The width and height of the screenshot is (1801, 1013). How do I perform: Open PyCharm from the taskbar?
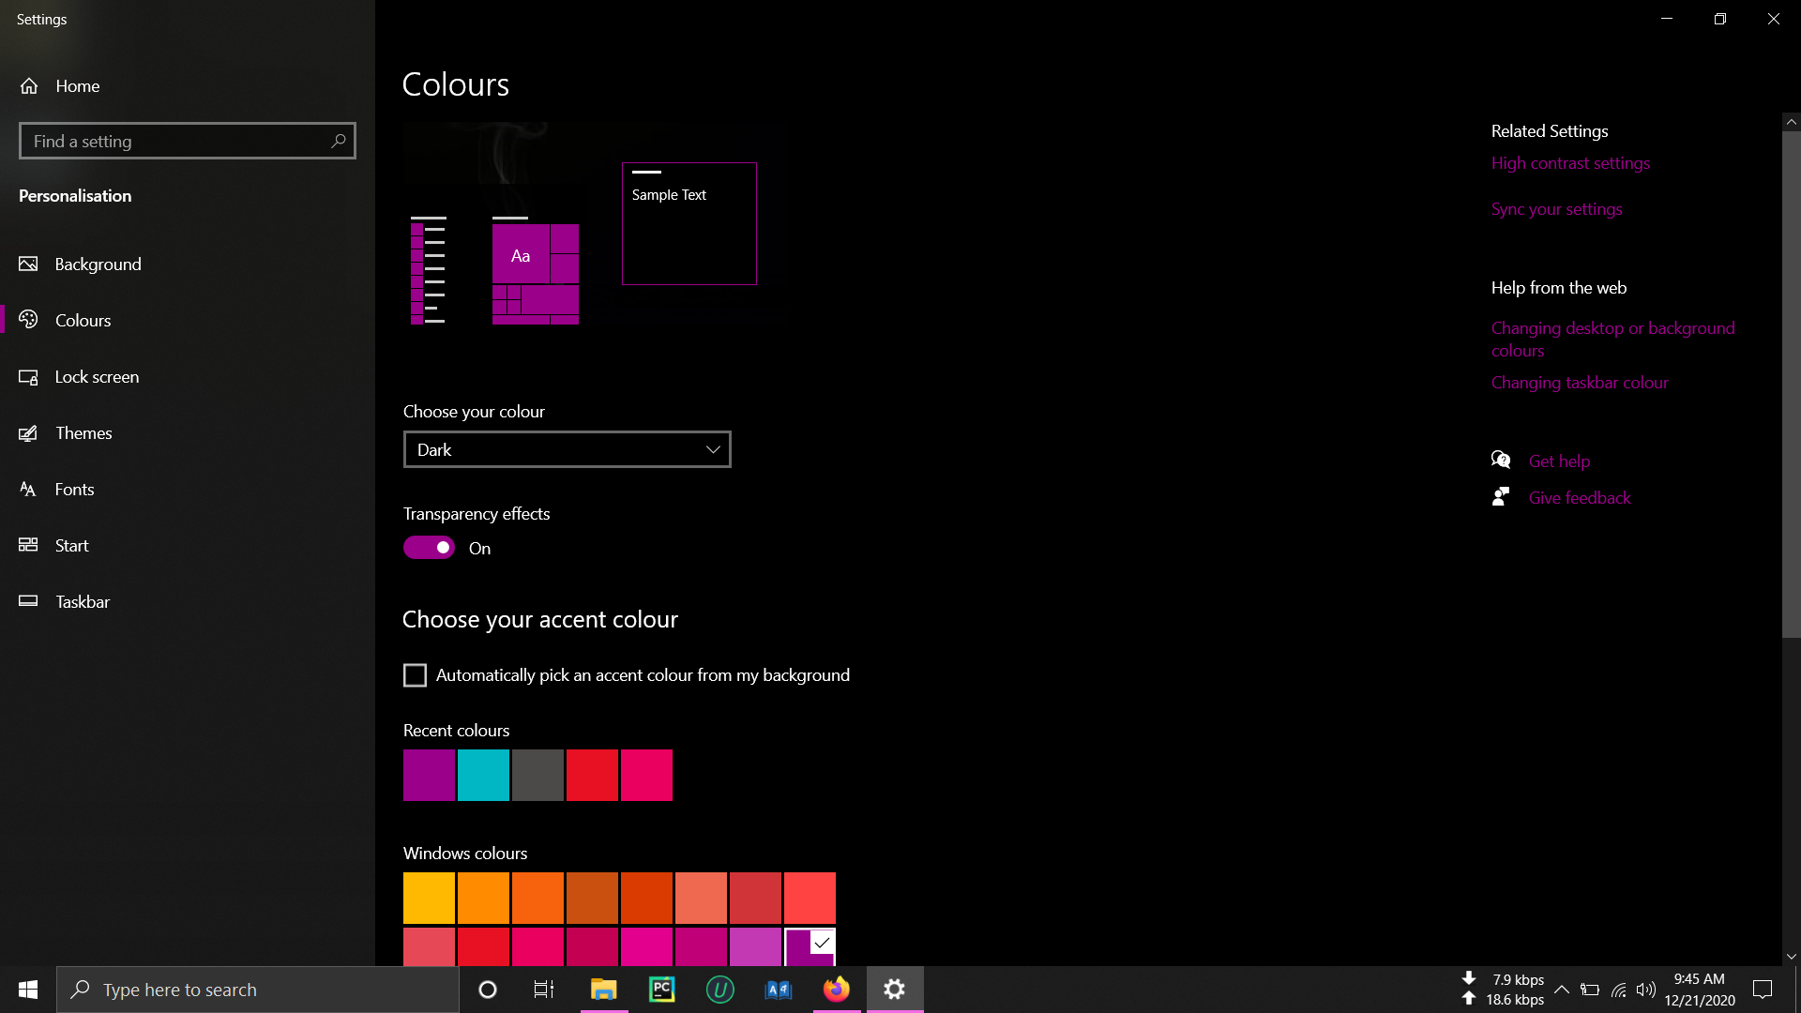[x=662, y=990]
